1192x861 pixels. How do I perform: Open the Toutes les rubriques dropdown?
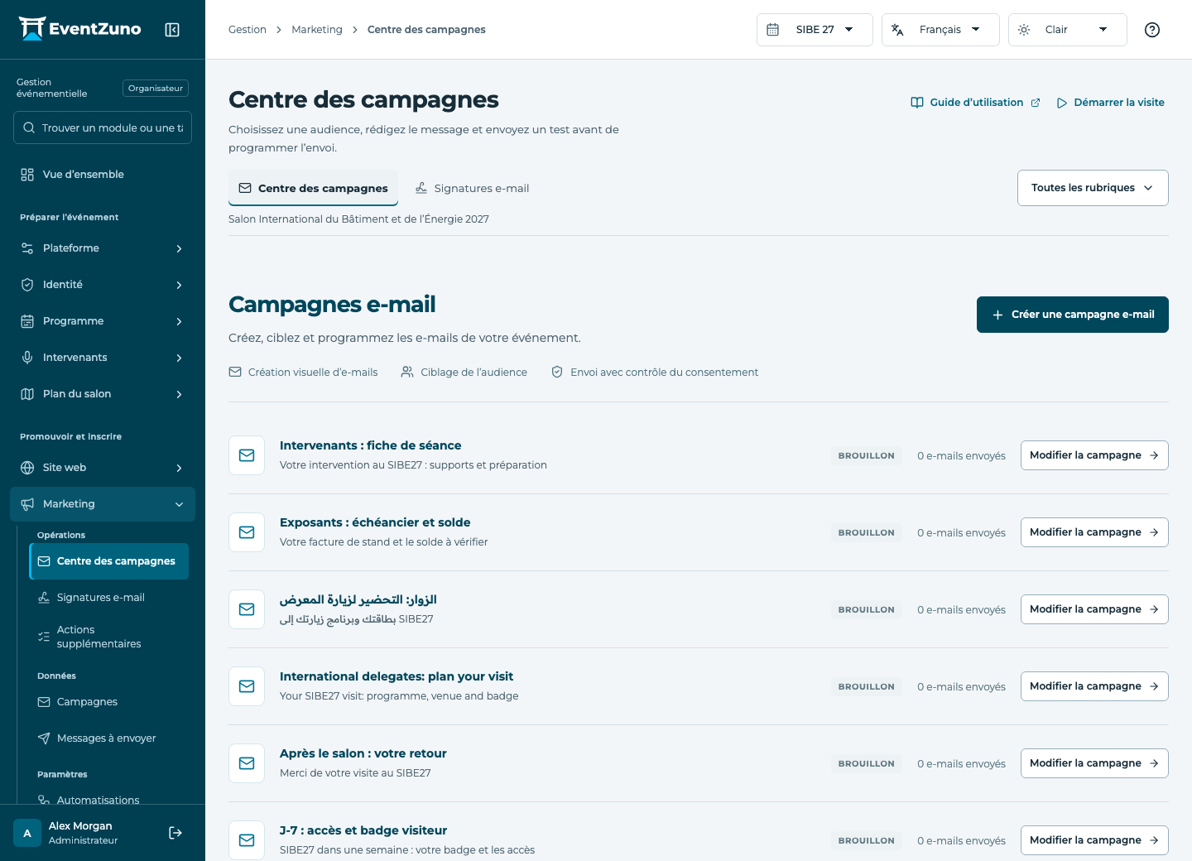coord(1093,188)
